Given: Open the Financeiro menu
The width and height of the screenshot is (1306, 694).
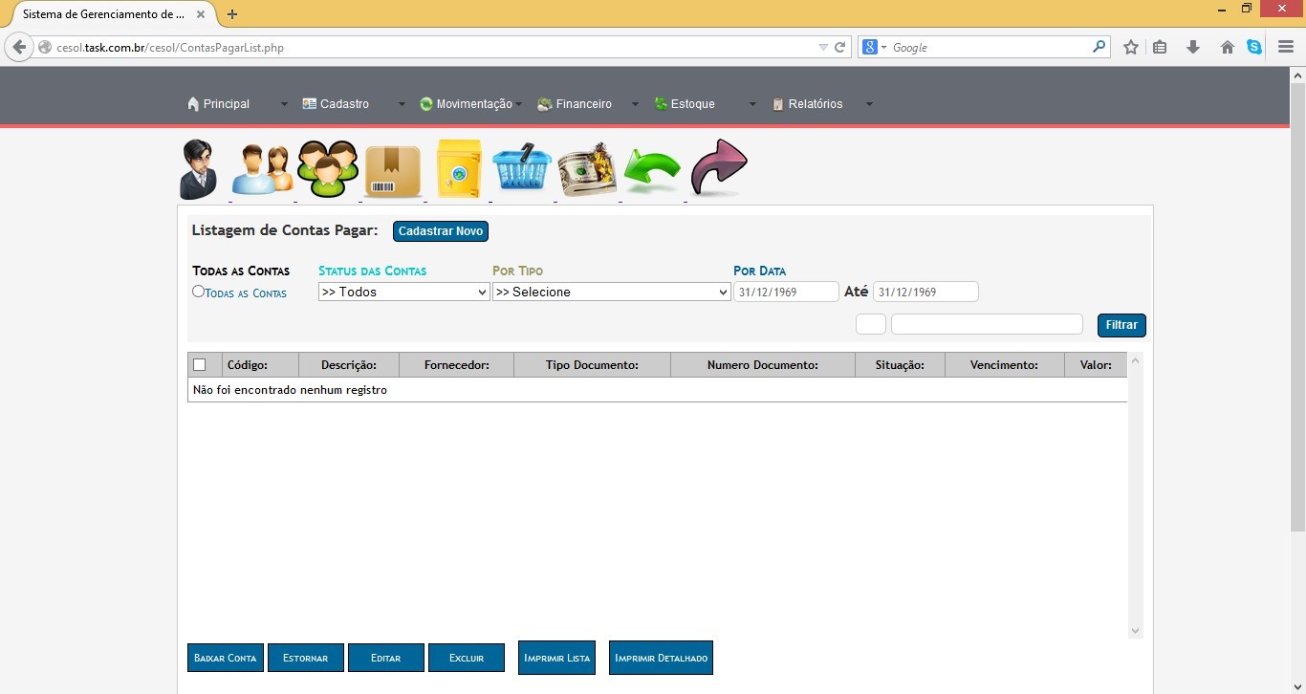Looking at the screenshot, I should pyautogui.click(x=583, y=104).
